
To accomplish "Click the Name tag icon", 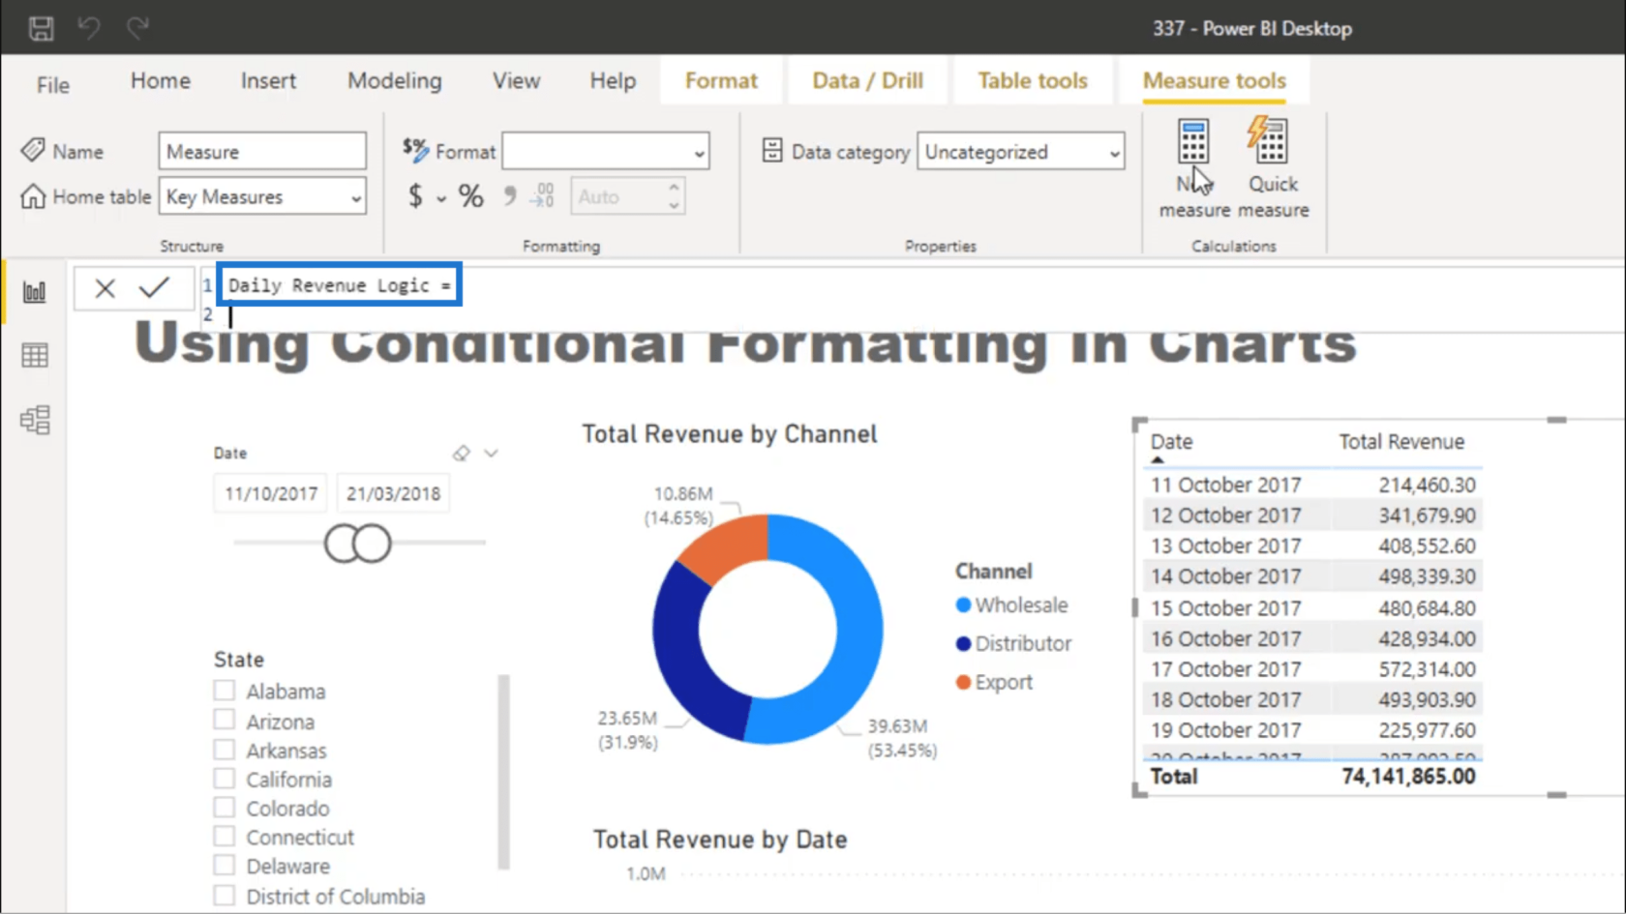I will click(x=33, y=150).
